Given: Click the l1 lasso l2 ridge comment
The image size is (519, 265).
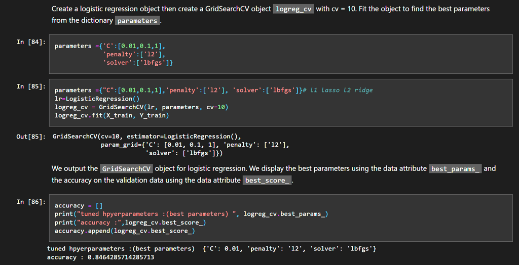Looking at the screenshot, I should coord(341,90).
